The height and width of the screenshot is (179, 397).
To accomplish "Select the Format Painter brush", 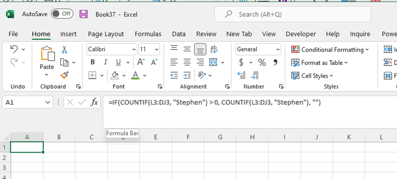I will [x=64, y=75].
